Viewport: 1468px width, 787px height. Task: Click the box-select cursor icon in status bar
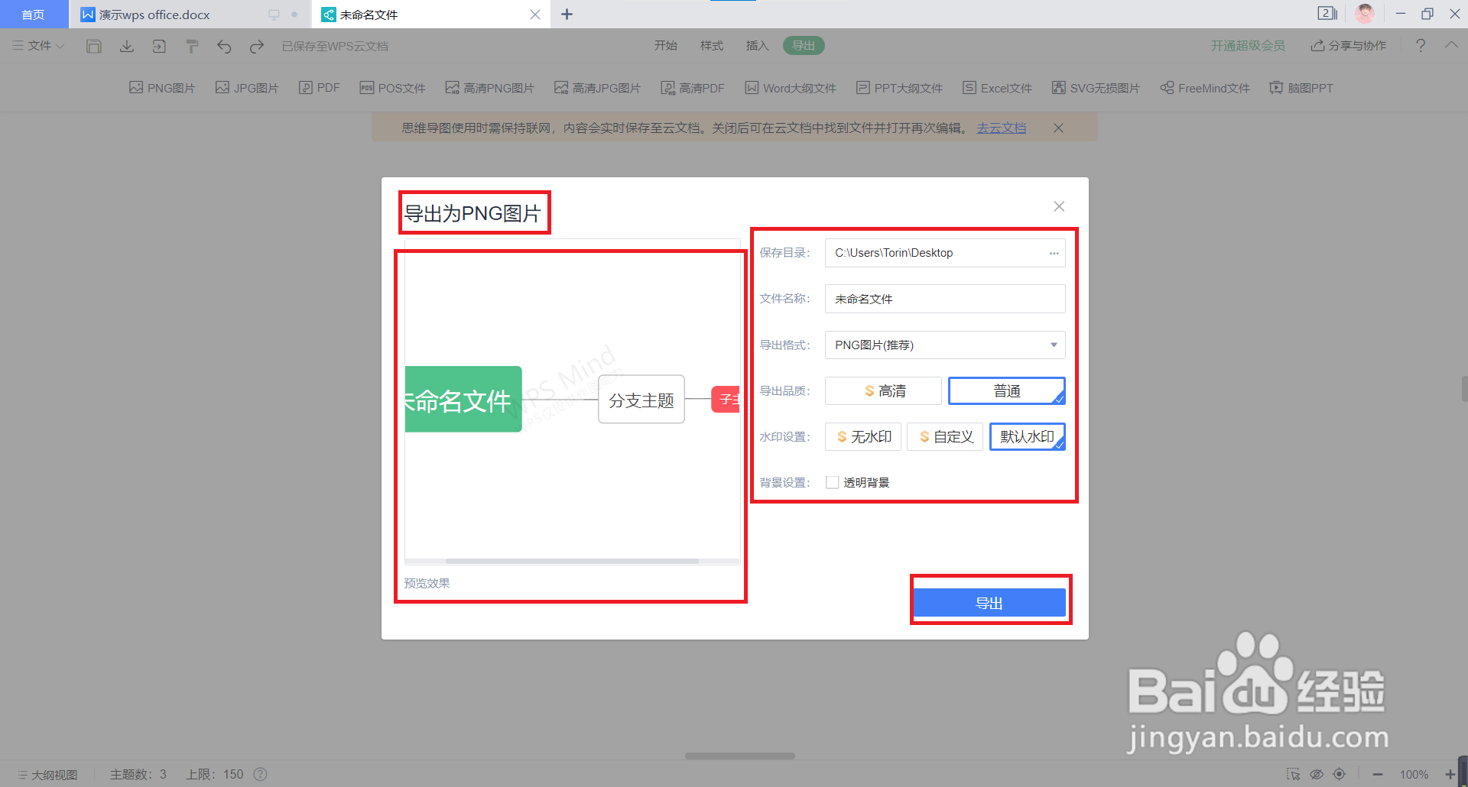coord(1294,774)
